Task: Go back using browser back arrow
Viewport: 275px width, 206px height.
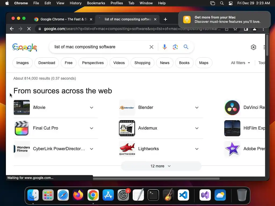Action: [12, 29]
